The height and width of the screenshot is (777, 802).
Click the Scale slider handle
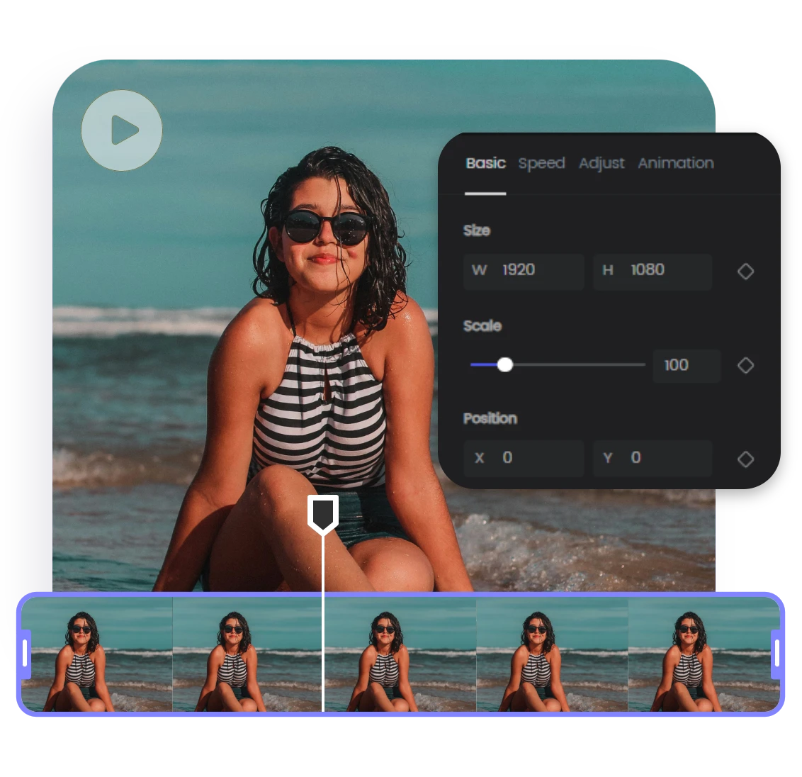pos(504,364)
